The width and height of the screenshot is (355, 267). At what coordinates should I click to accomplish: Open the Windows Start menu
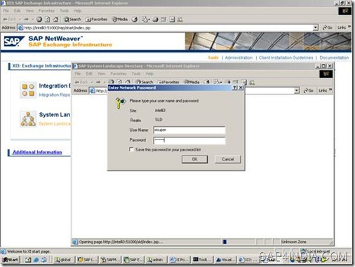pos(11,260)
